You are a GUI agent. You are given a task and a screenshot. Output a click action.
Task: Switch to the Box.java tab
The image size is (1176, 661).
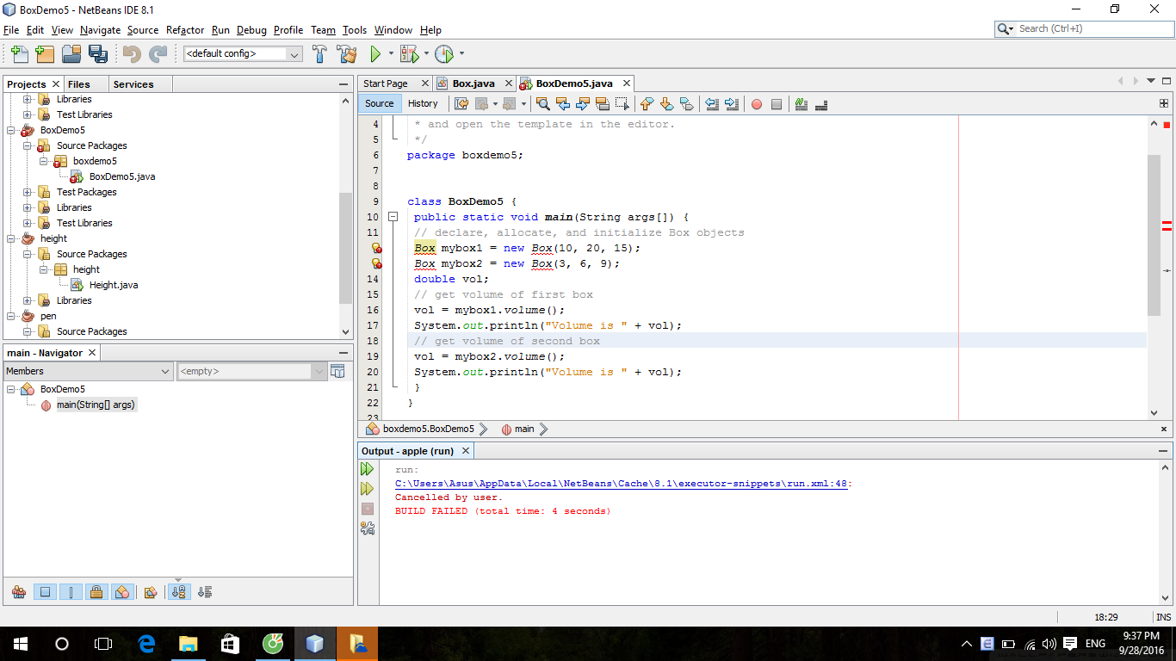[x=474, y=83]
